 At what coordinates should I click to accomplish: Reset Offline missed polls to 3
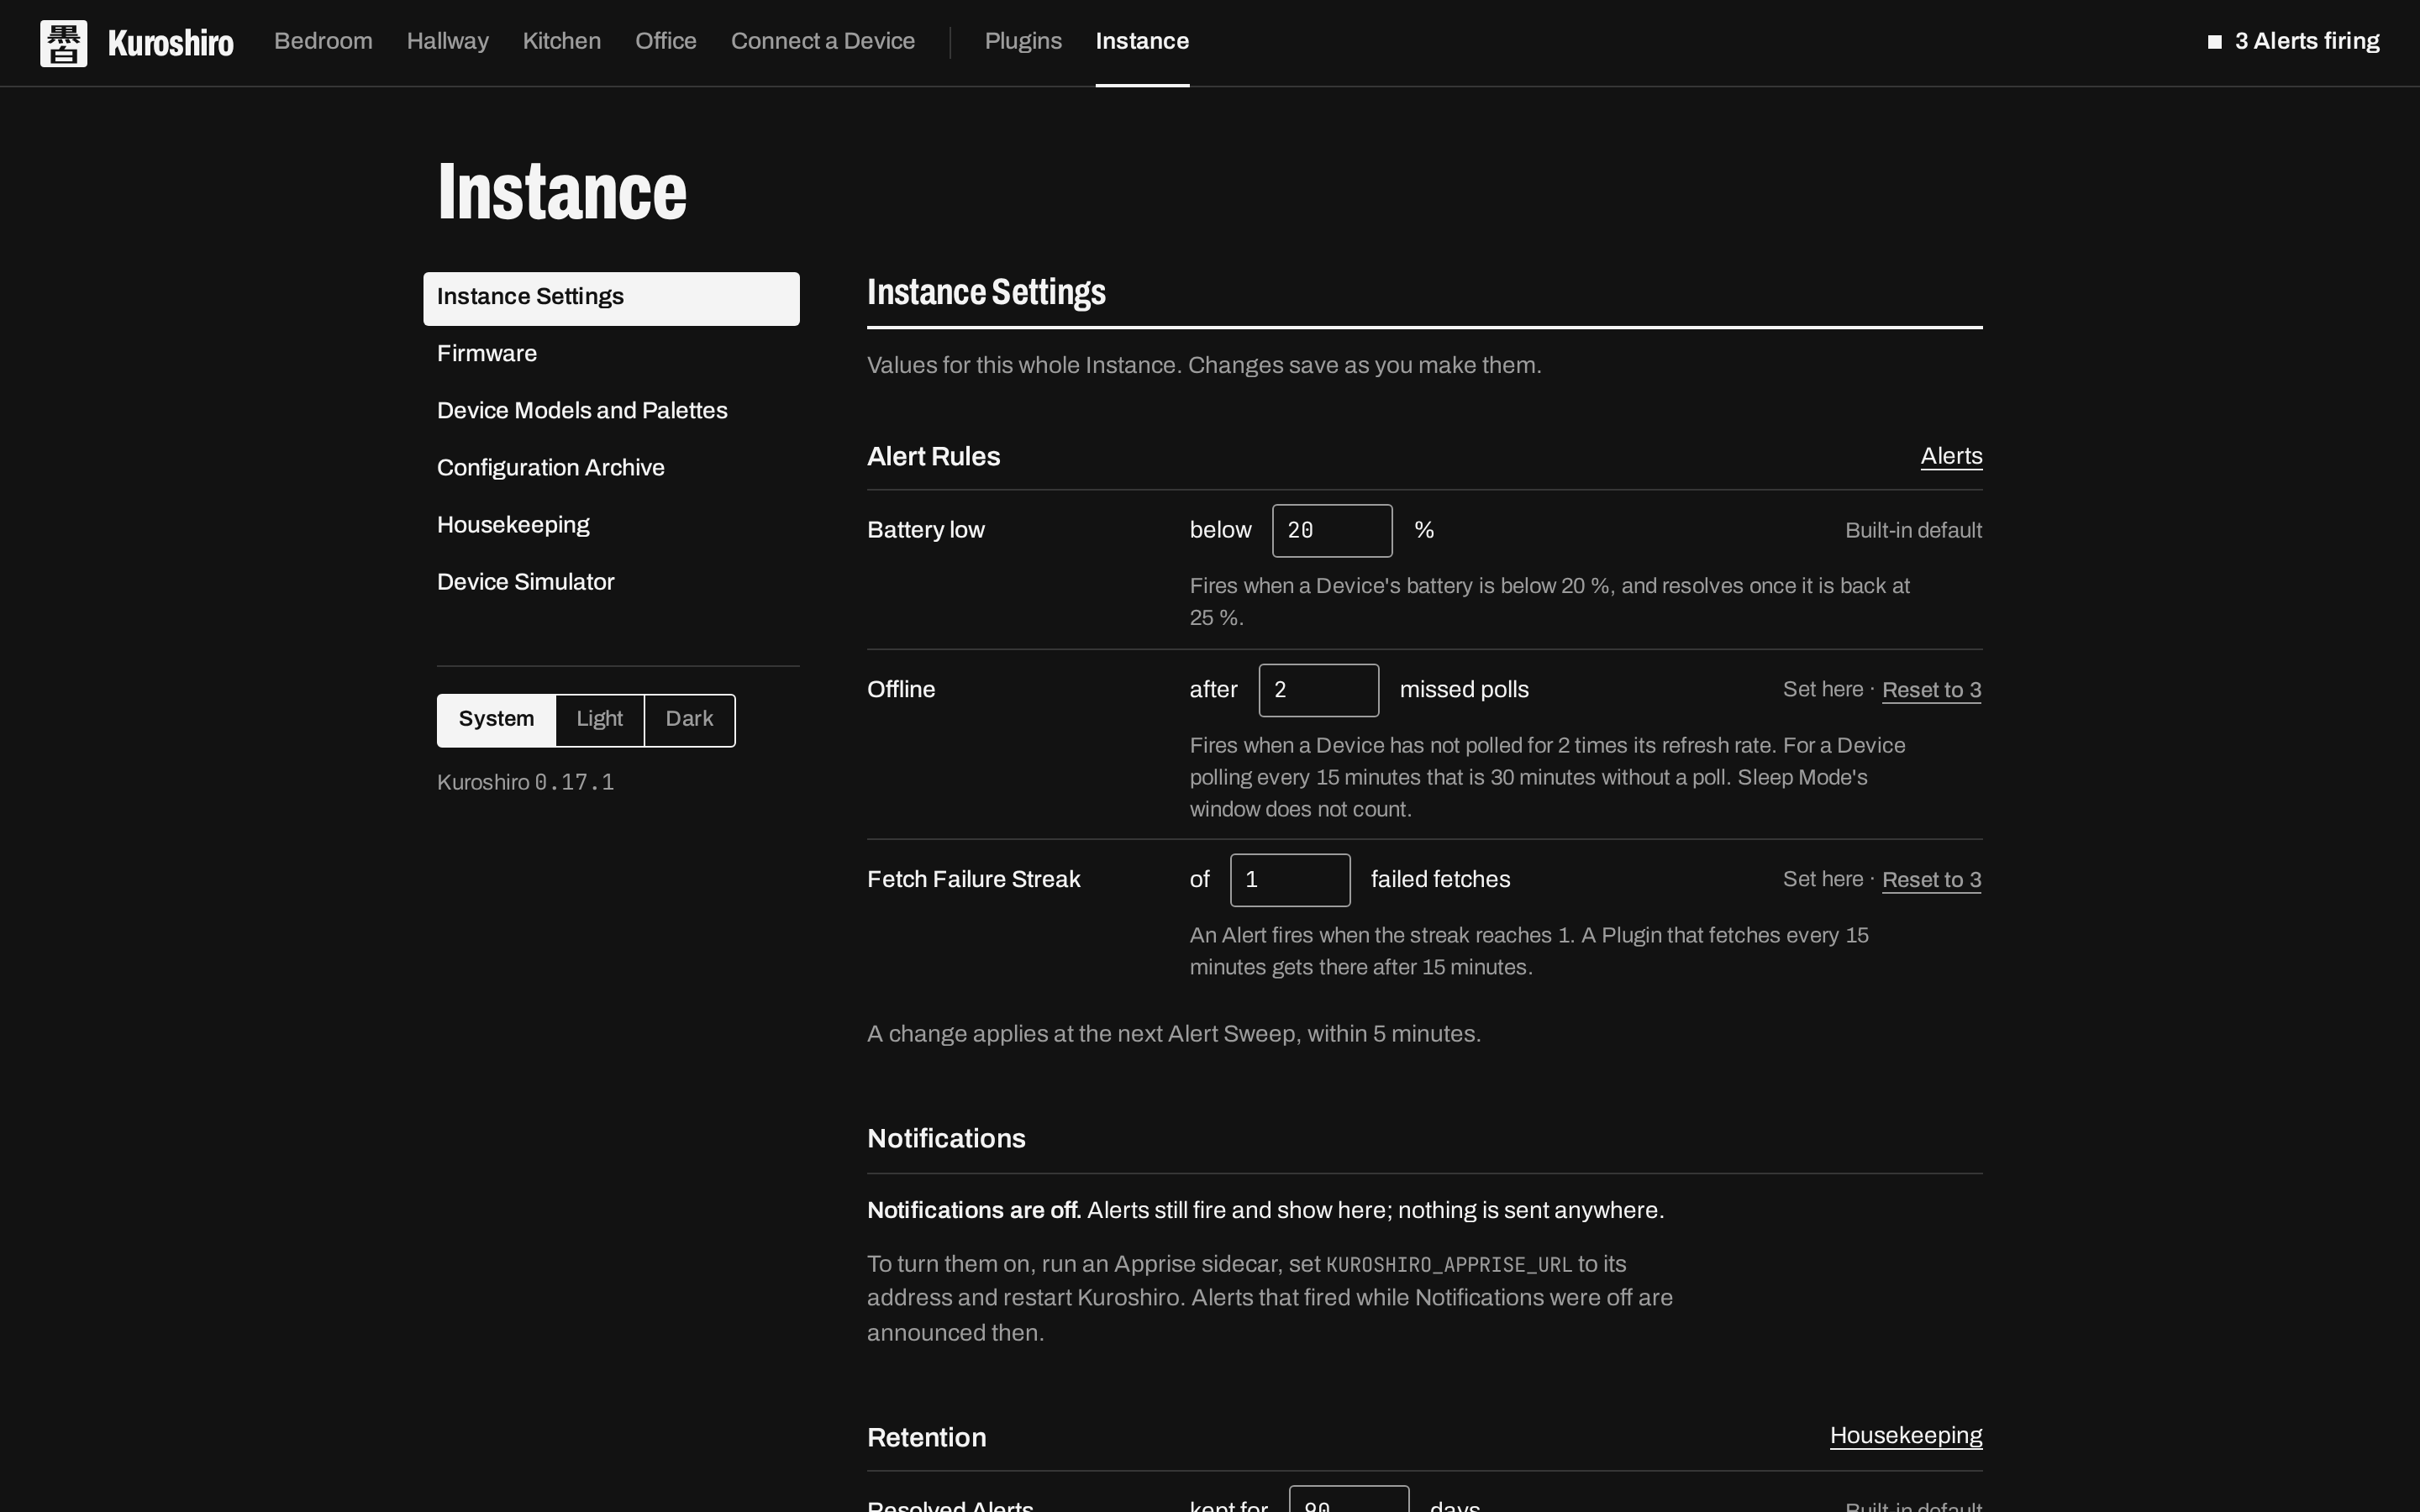(x=1931, y=690)
